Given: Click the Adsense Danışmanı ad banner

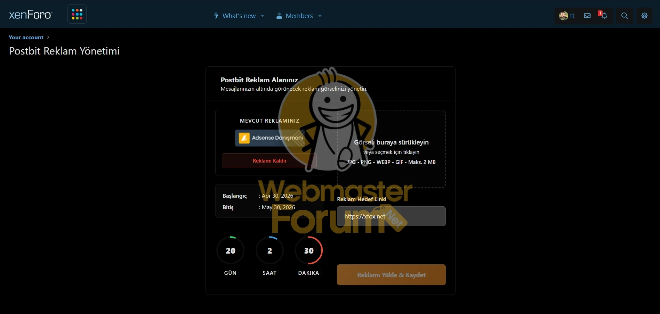Looking at the screenshot, I should pyautogui.click(x=270, y=138).
